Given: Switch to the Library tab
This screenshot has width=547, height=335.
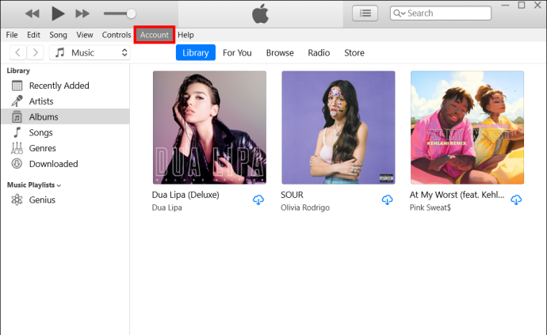Looking at the screenshot, I should [195, 52].
